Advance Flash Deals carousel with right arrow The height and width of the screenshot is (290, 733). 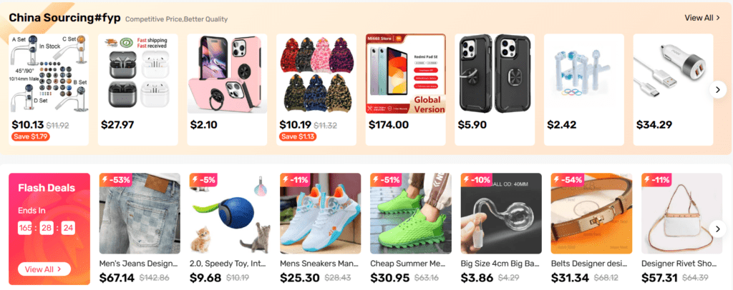tap(717, 229)
